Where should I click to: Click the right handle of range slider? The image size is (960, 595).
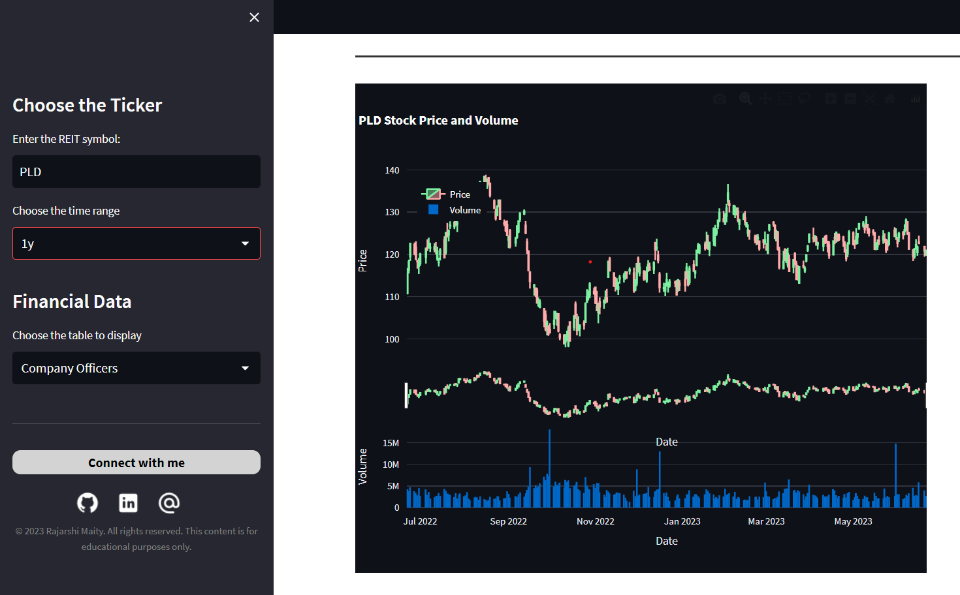[x=925, y=395]
